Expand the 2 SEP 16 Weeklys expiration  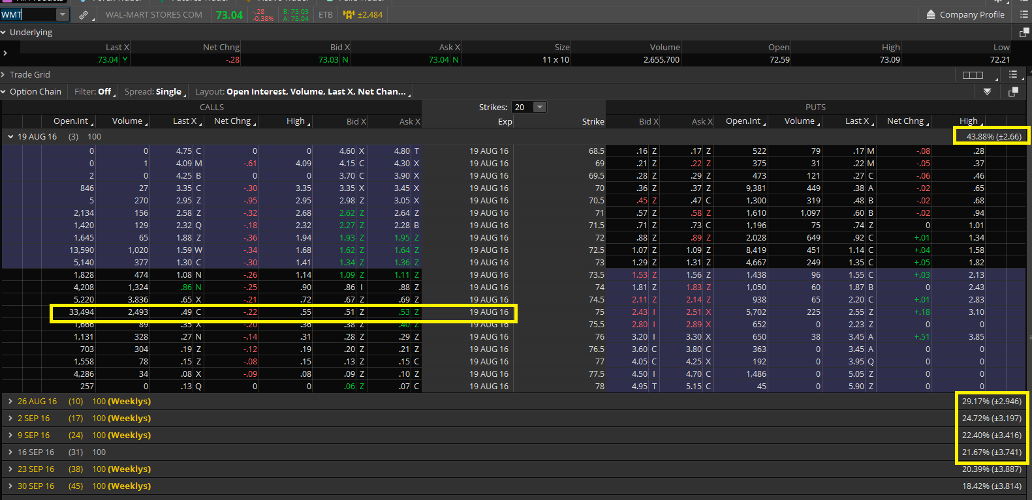point(10,419)
